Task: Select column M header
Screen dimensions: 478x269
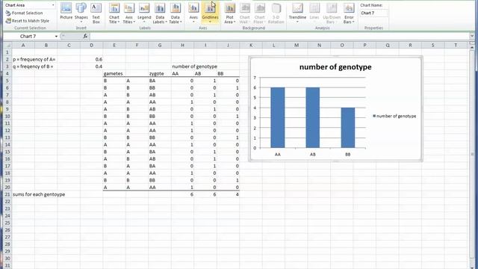Action: (297, 45)
